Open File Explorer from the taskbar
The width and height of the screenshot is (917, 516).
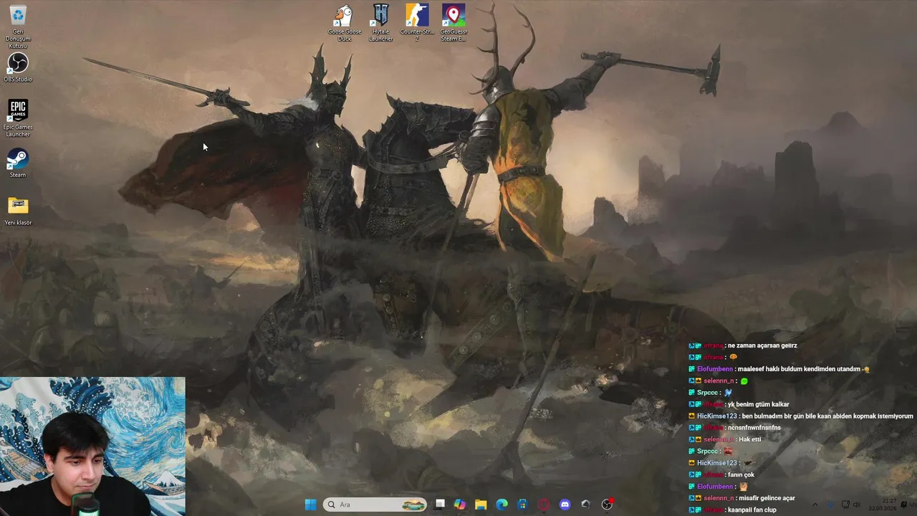click(481, 505)
